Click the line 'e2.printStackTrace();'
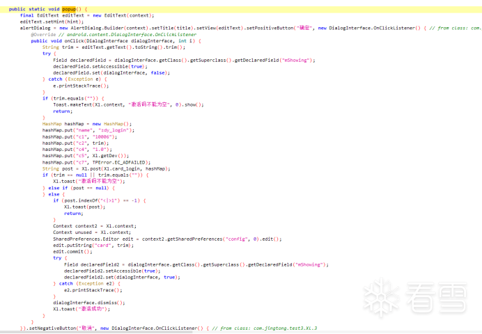Screen dimensions: 482x334 (93, 290)
